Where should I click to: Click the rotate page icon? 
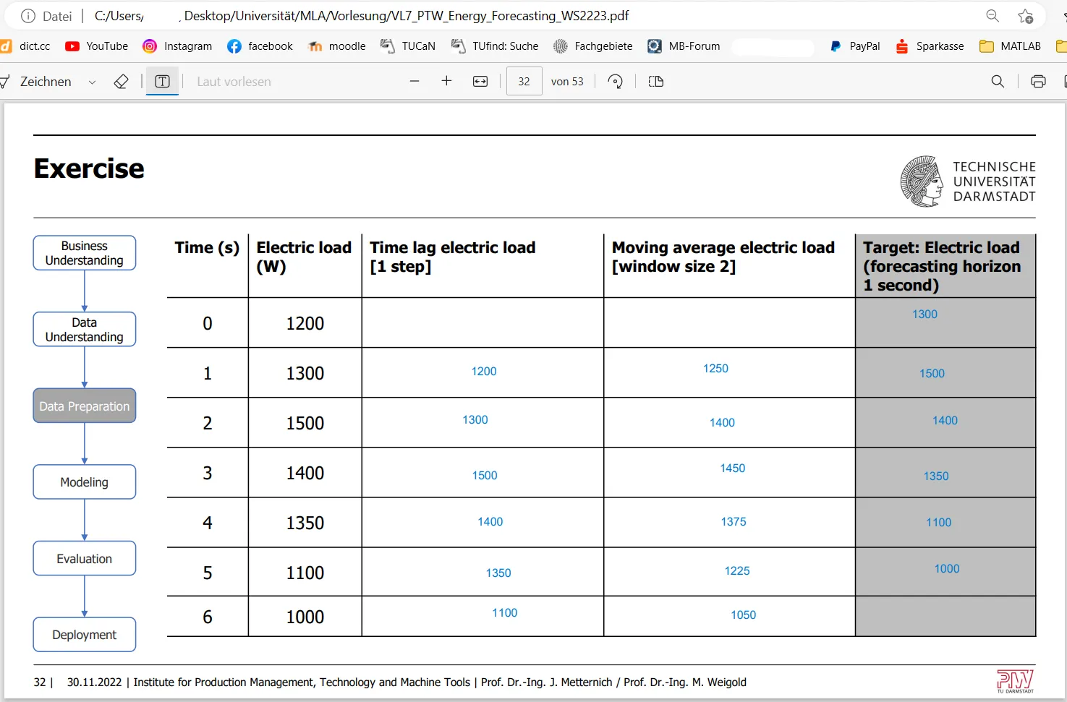click(616, 82)
